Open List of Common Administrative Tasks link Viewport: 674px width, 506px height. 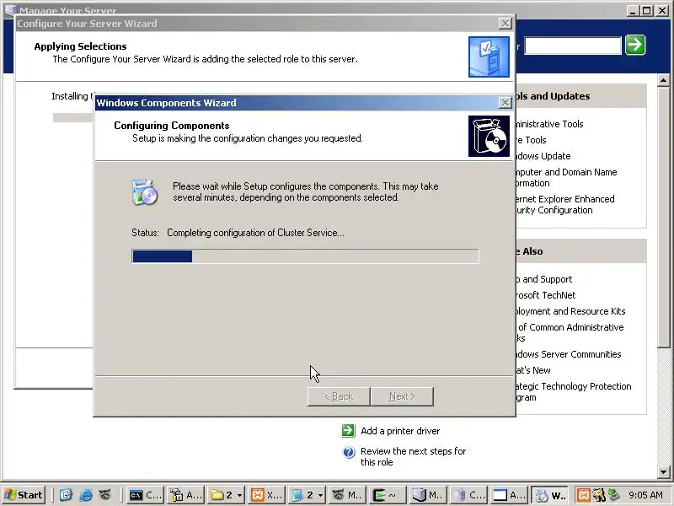coord(570,332)
